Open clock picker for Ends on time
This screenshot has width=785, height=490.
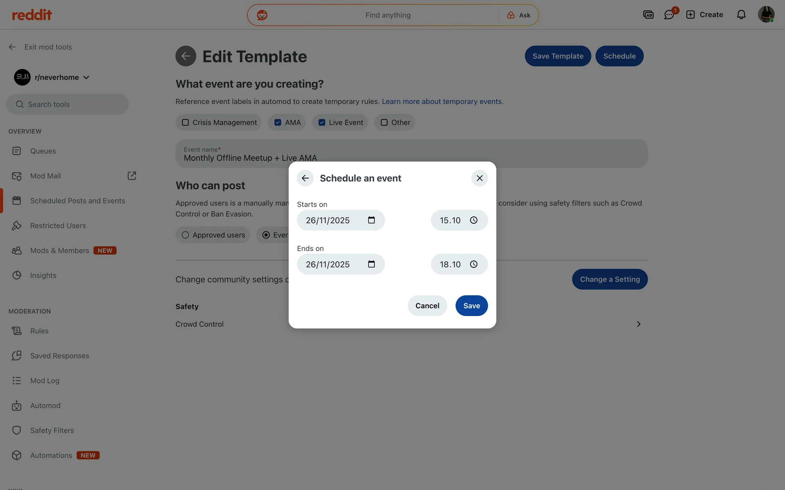tap(473, 264)
